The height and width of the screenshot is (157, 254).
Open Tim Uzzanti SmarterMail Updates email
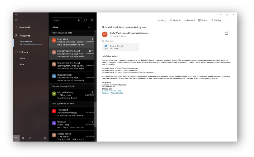pos(72,112)
